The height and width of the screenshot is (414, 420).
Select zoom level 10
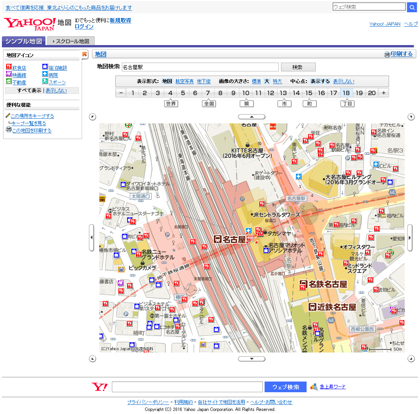[246, 93]
